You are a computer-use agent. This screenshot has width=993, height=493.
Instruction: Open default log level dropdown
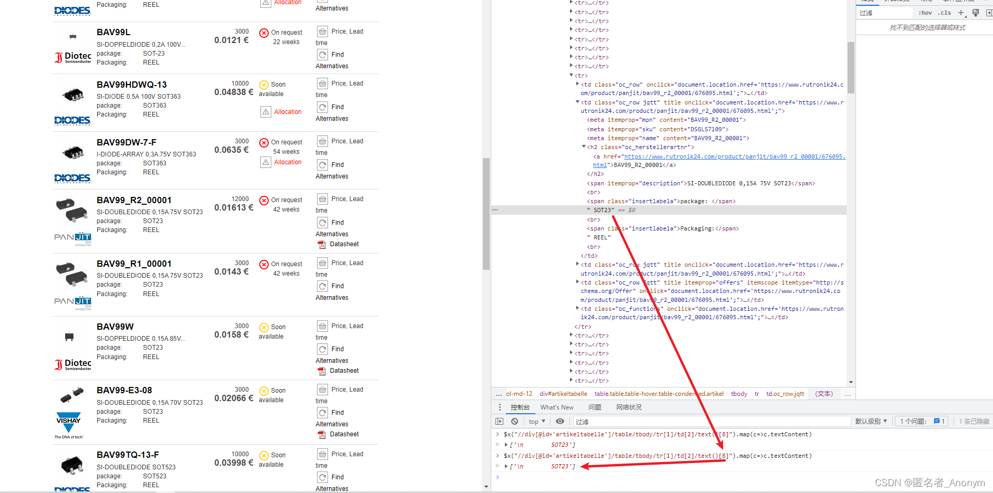(x=871, y=422)
